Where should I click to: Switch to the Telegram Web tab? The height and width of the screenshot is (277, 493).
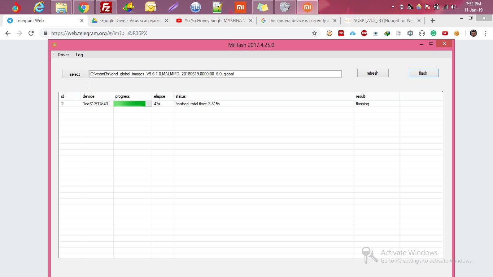45,21
